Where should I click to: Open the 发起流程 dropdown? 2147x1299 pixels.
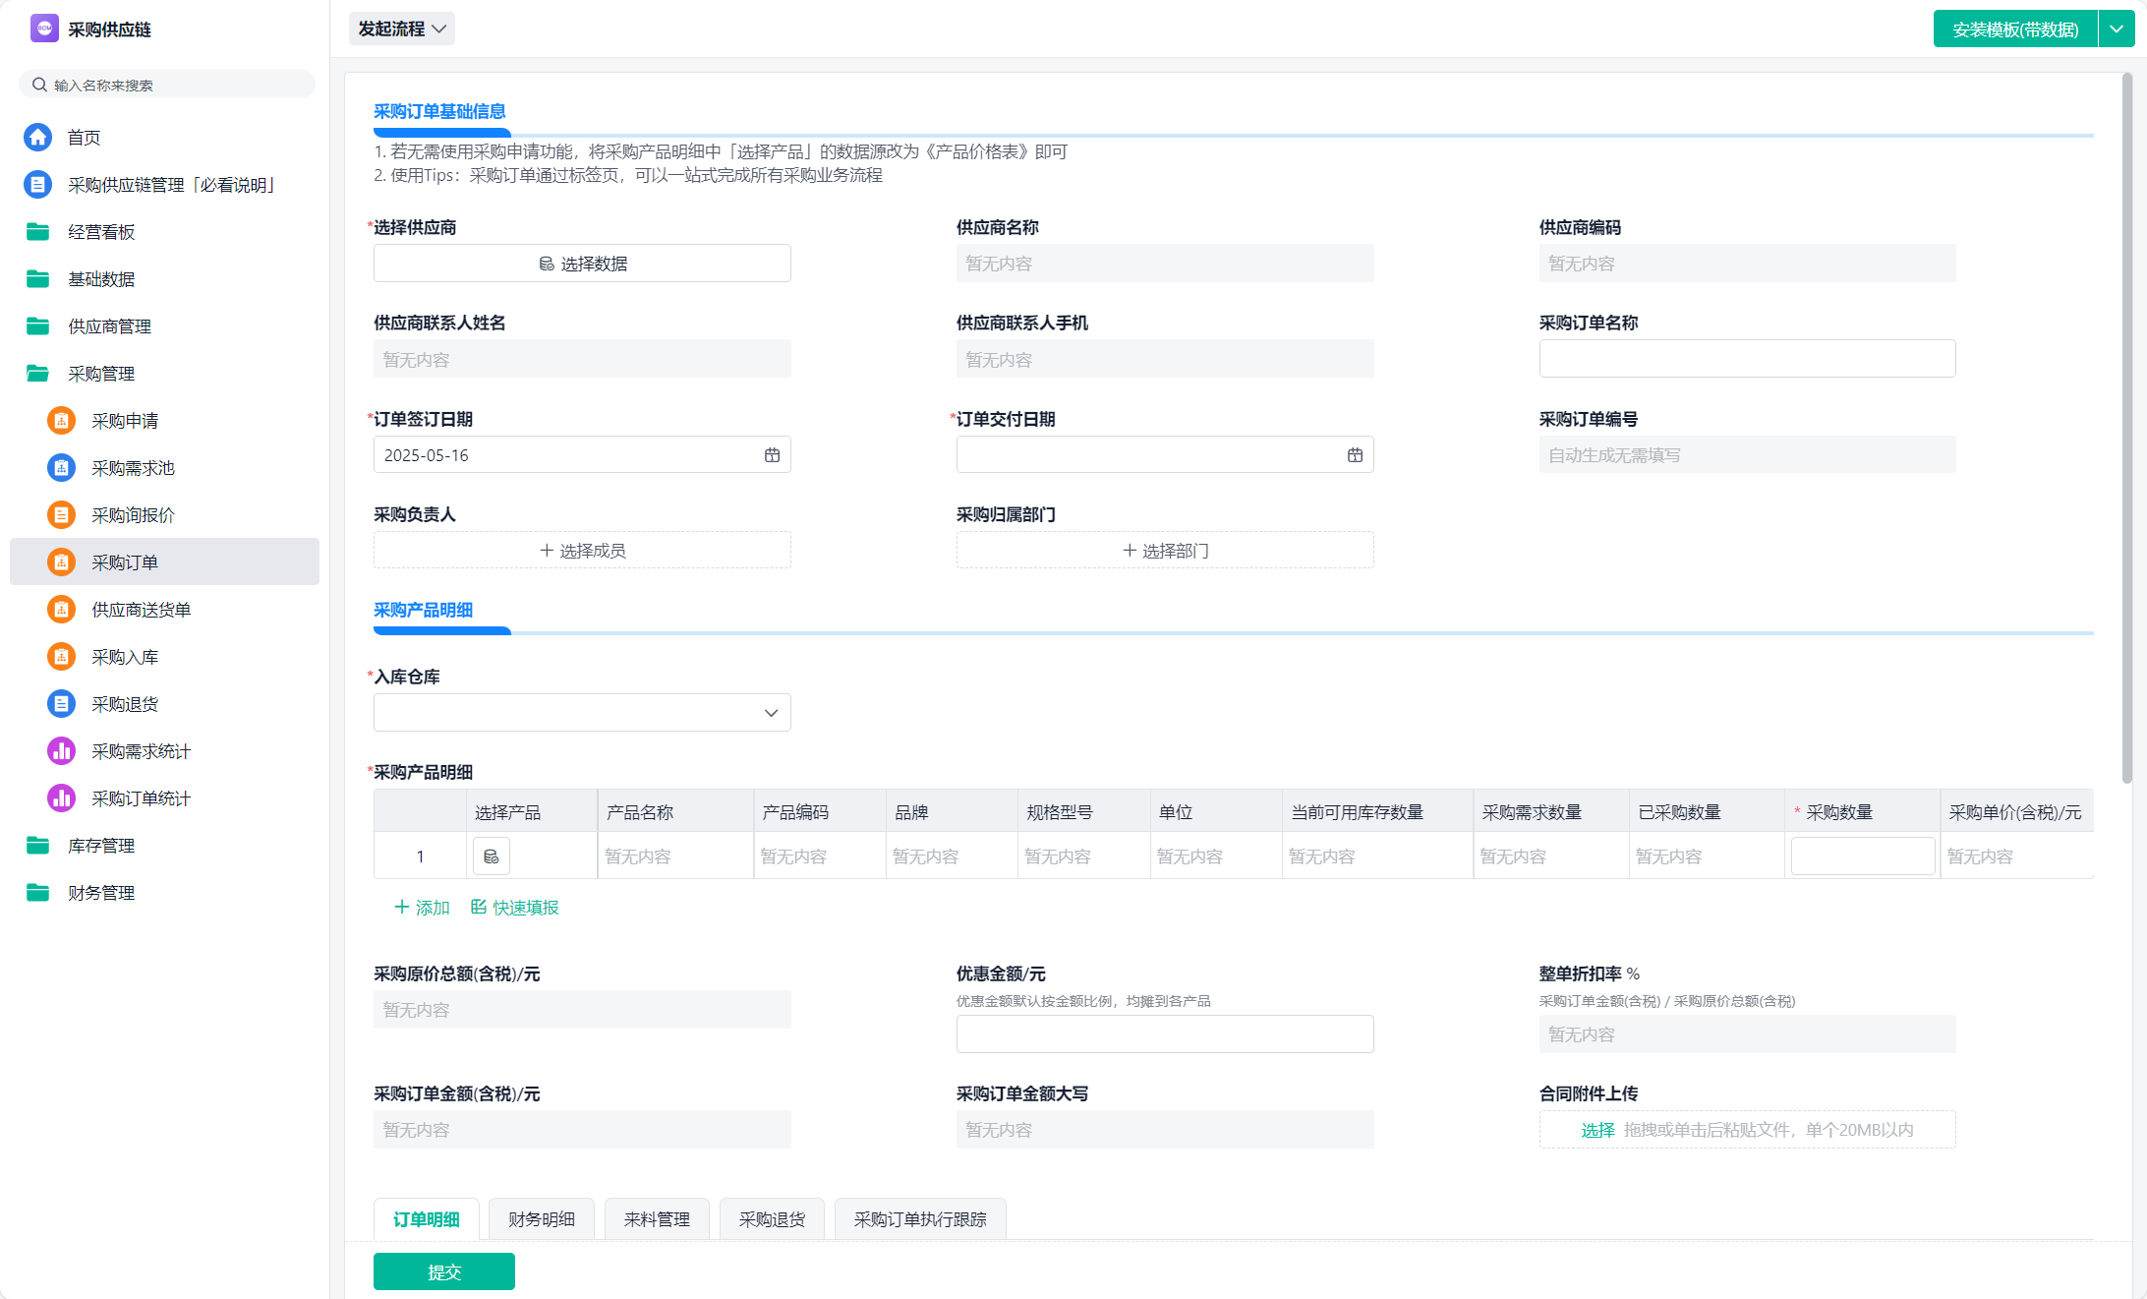[401, 29]
